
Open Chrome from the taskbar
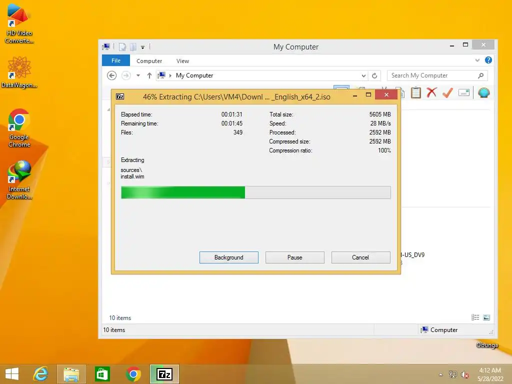coord(133,374)
